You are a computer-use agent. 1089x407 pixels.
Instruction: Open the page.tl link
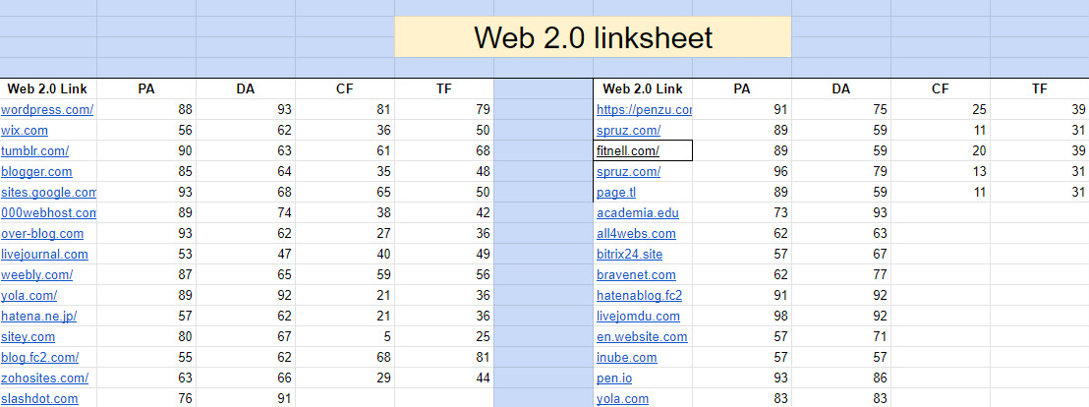[616, 193]
